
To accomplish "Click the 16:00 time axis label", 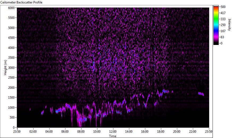I will [x=145, y=132].
